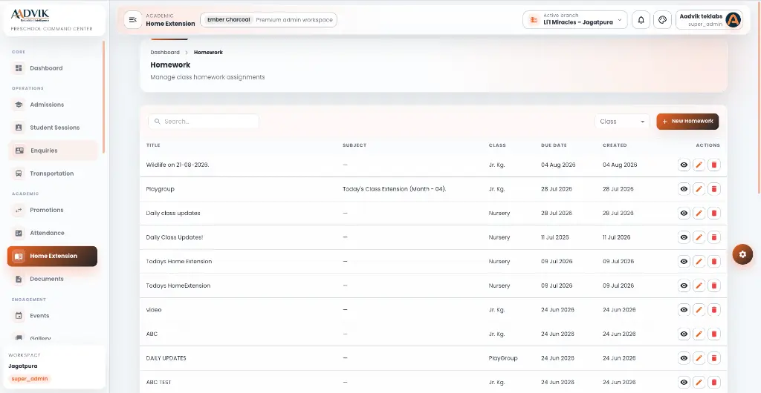The height and width of the screenshot is (393, 761).
Task: Focus the homework Search field
Action: (204, 122)
